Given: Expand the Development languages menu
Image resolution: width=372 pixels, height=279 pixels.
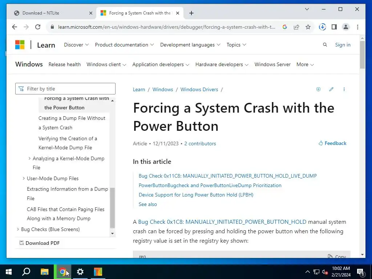Looking at the screenshot, I should tap(190, 45).
